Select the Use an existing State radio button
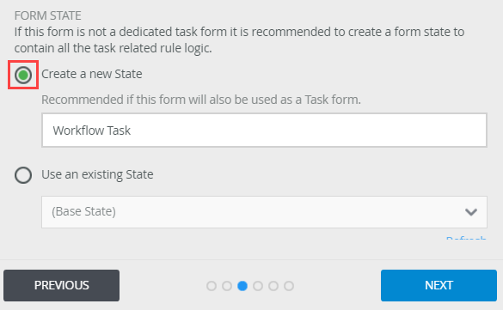This screenshot has width=503, height=310. click(x=23, y=175)
